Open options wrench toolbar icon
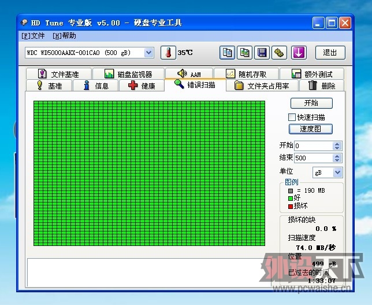 point(279,53)
